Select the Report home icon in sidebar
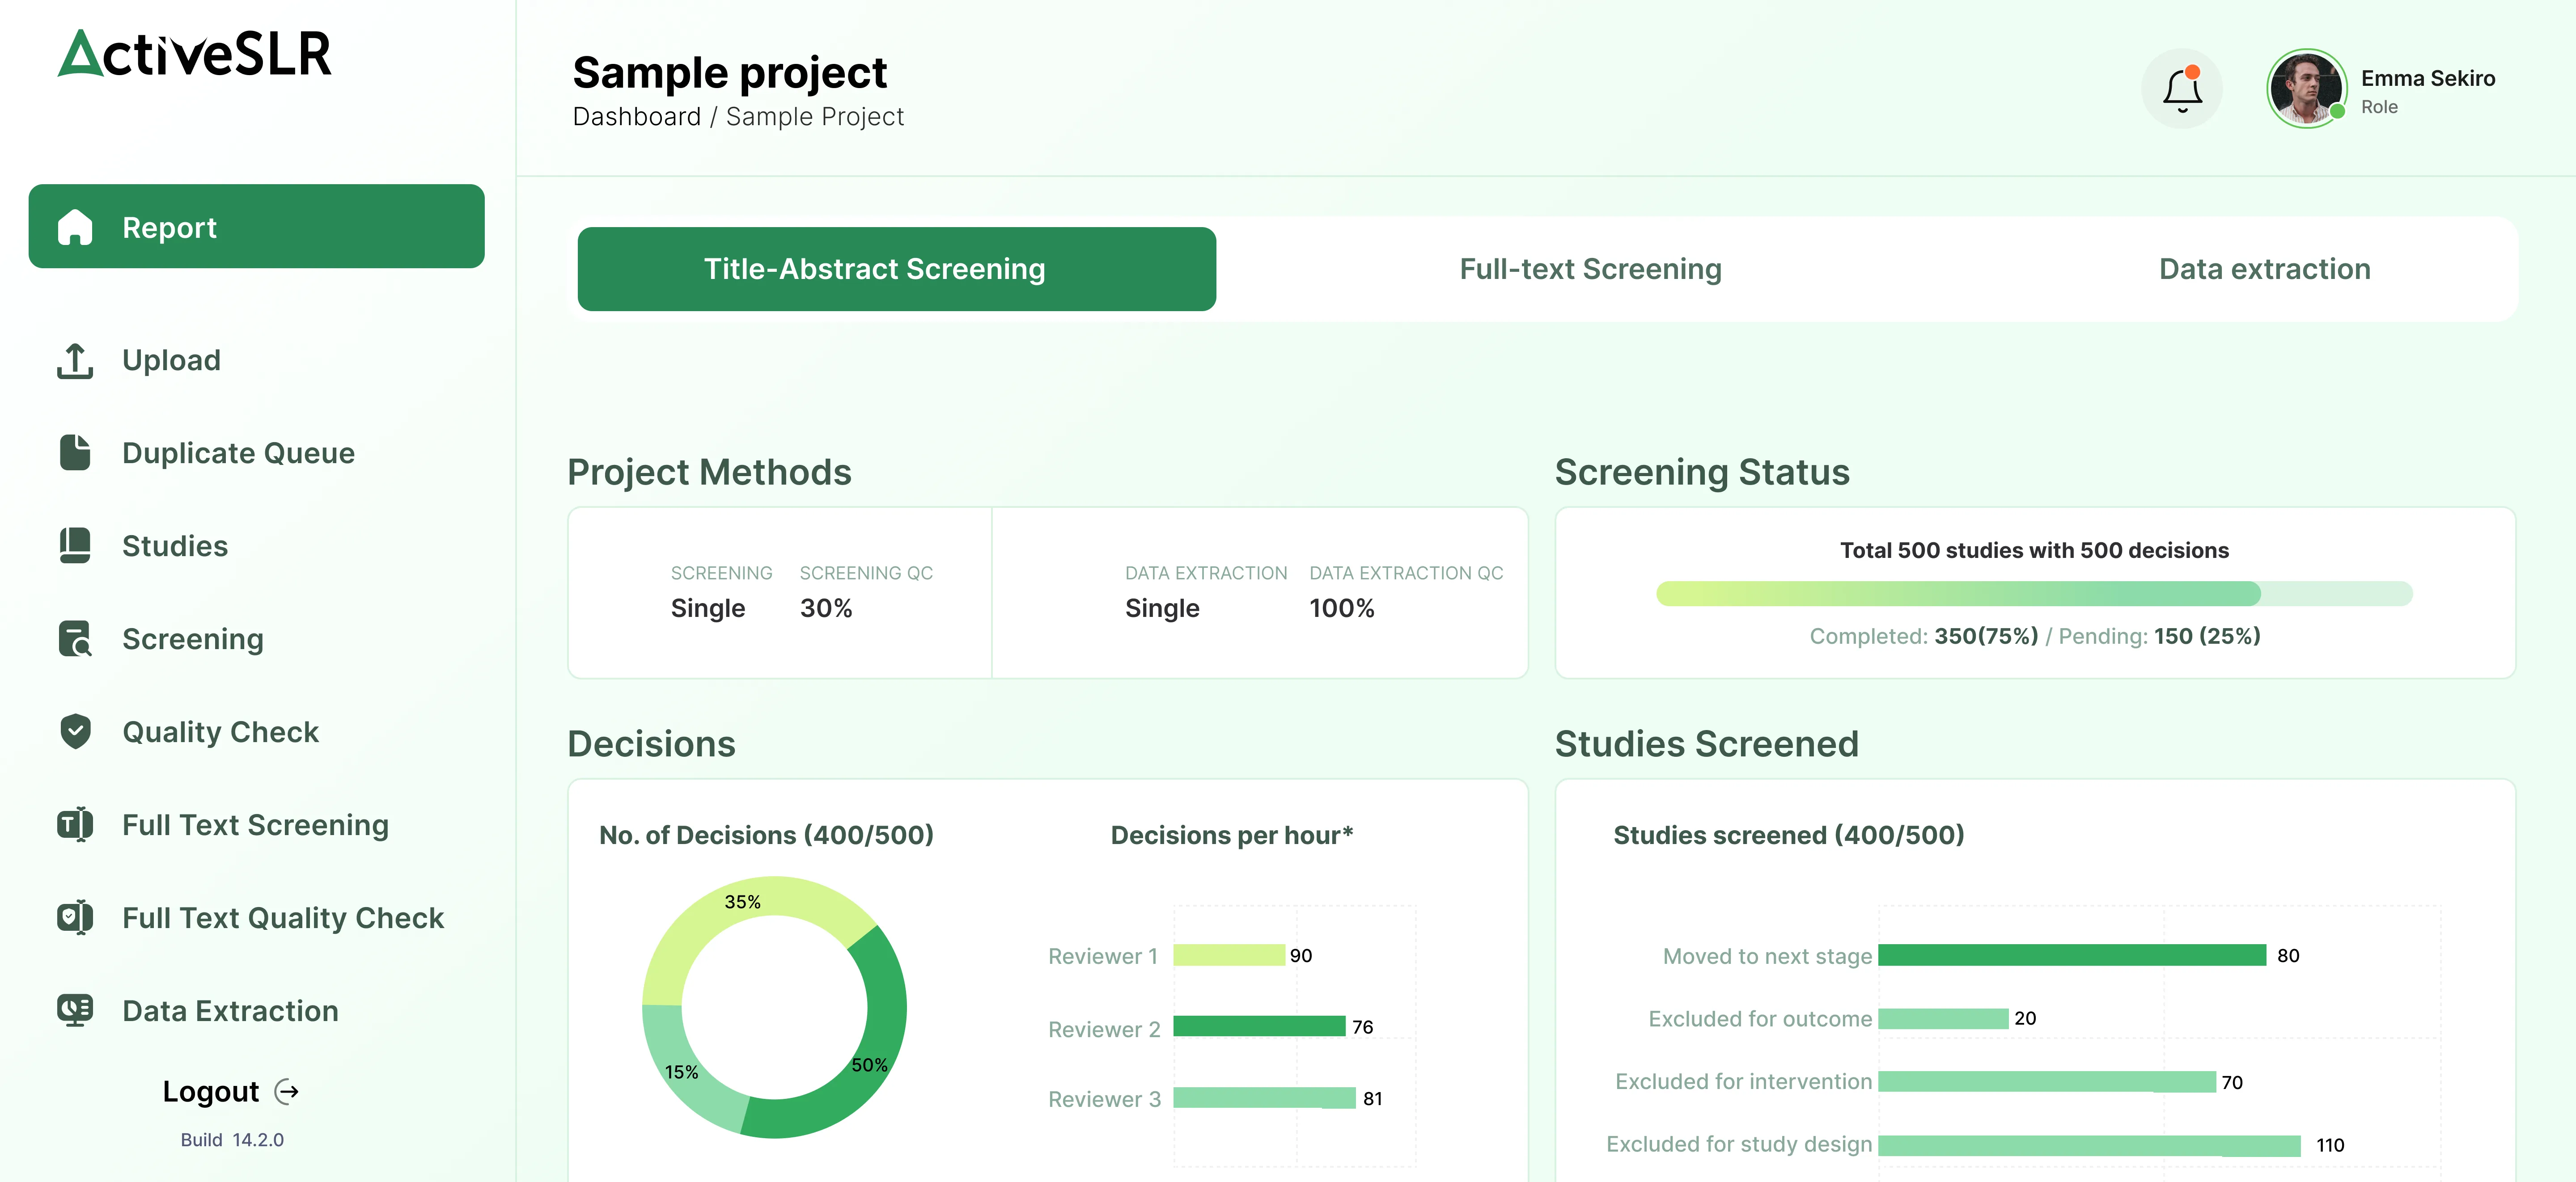2576x1182 pixels. click(76, 227)
